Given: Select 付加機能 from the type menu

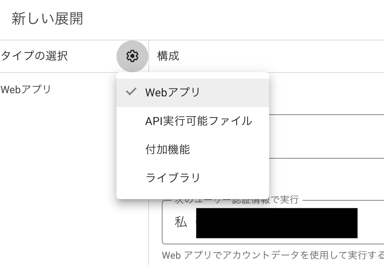Looking at the screenshot, I should pos(167,150).
